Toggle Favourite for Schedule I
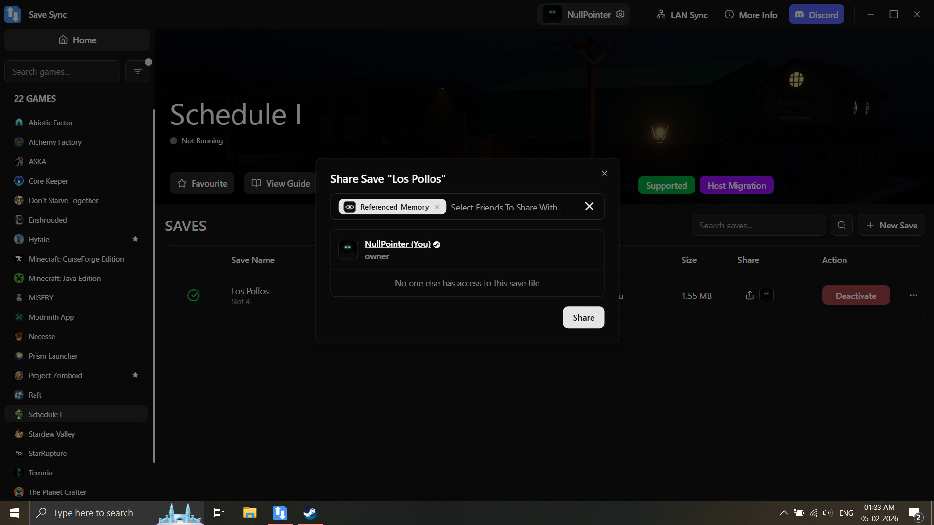 tap(202, 183)
